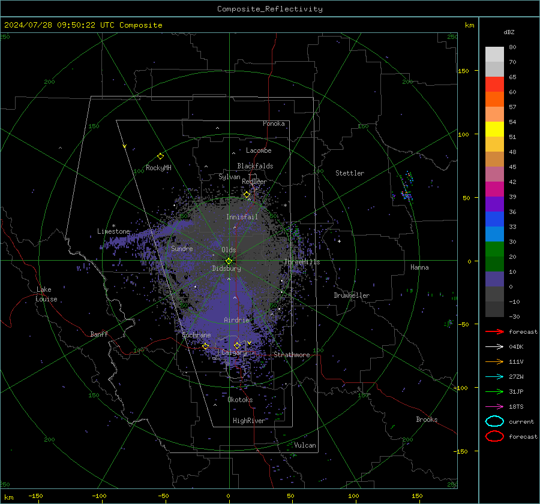The width and height of the screenshot is (540, 504).
Task: Select the Blackfalds label on the map
Action: click(255, 166)
